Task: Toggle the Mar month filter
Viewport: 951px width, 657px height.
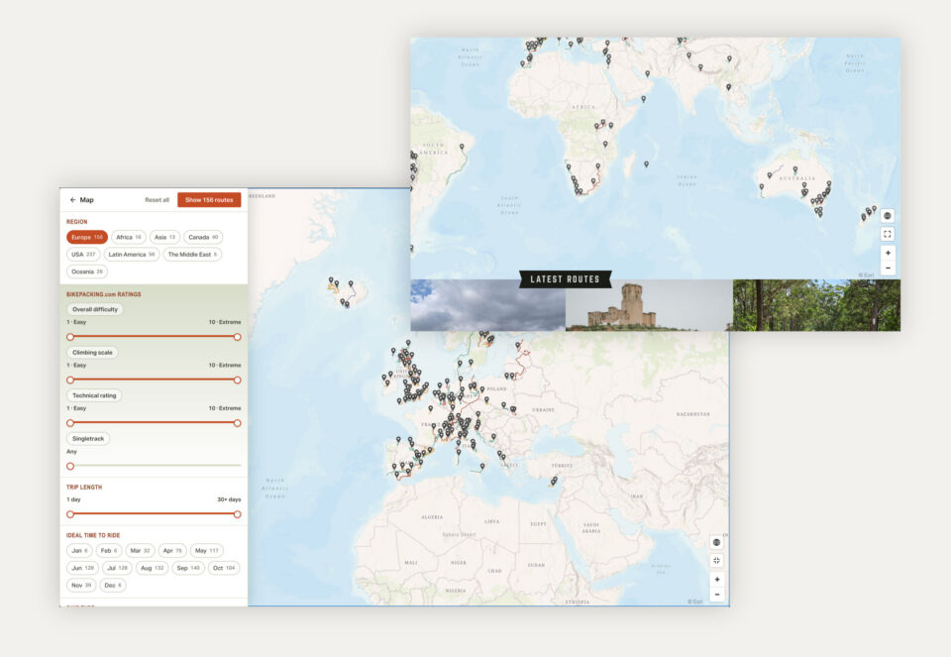Action: tap(140, 551)
